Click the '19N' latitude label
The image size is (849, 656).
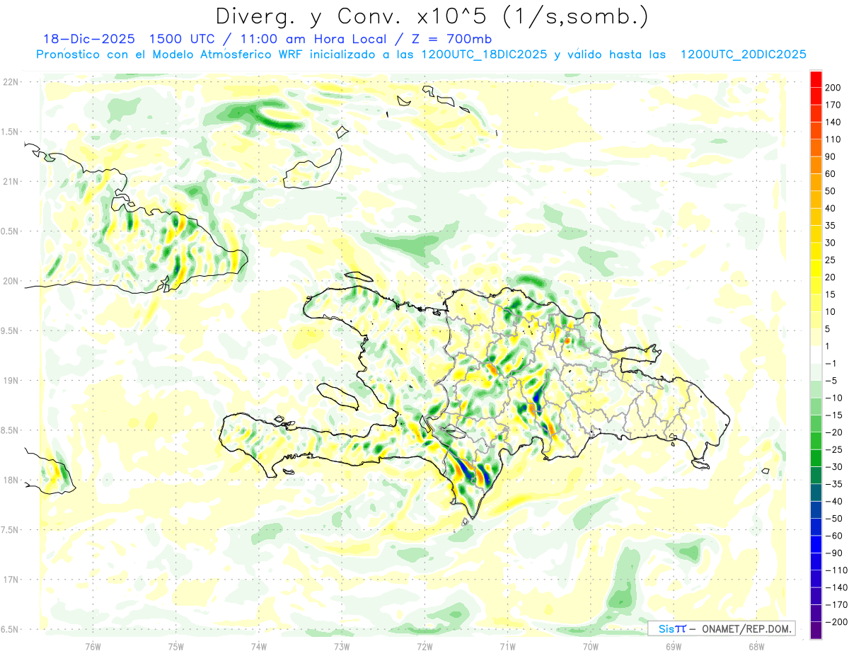[11, 381]
